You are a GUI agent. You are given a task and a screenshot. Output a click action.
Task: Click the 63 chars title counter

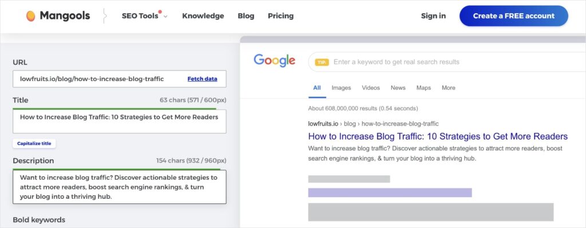click(x=193, y=101)
